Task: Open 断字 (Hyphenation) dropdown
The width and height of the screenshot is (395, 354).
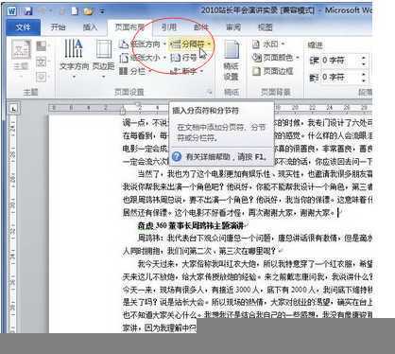Action: click(x=186, y=71)
